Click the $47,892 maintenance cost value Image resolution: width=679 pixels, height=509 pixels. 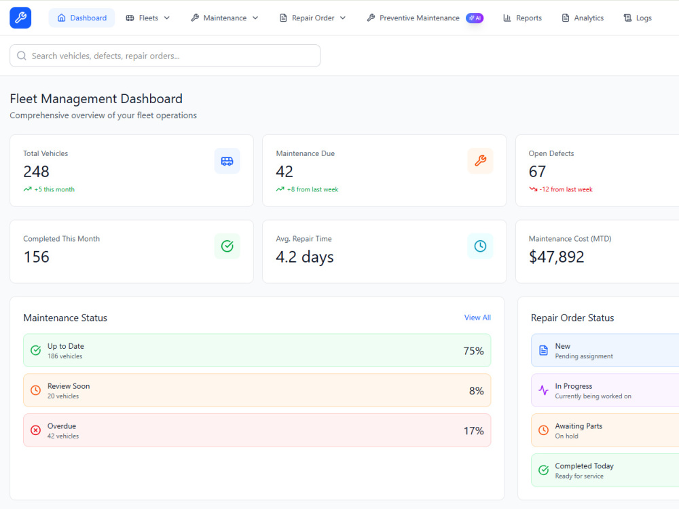pyautogui.click(x=557, y=257)
